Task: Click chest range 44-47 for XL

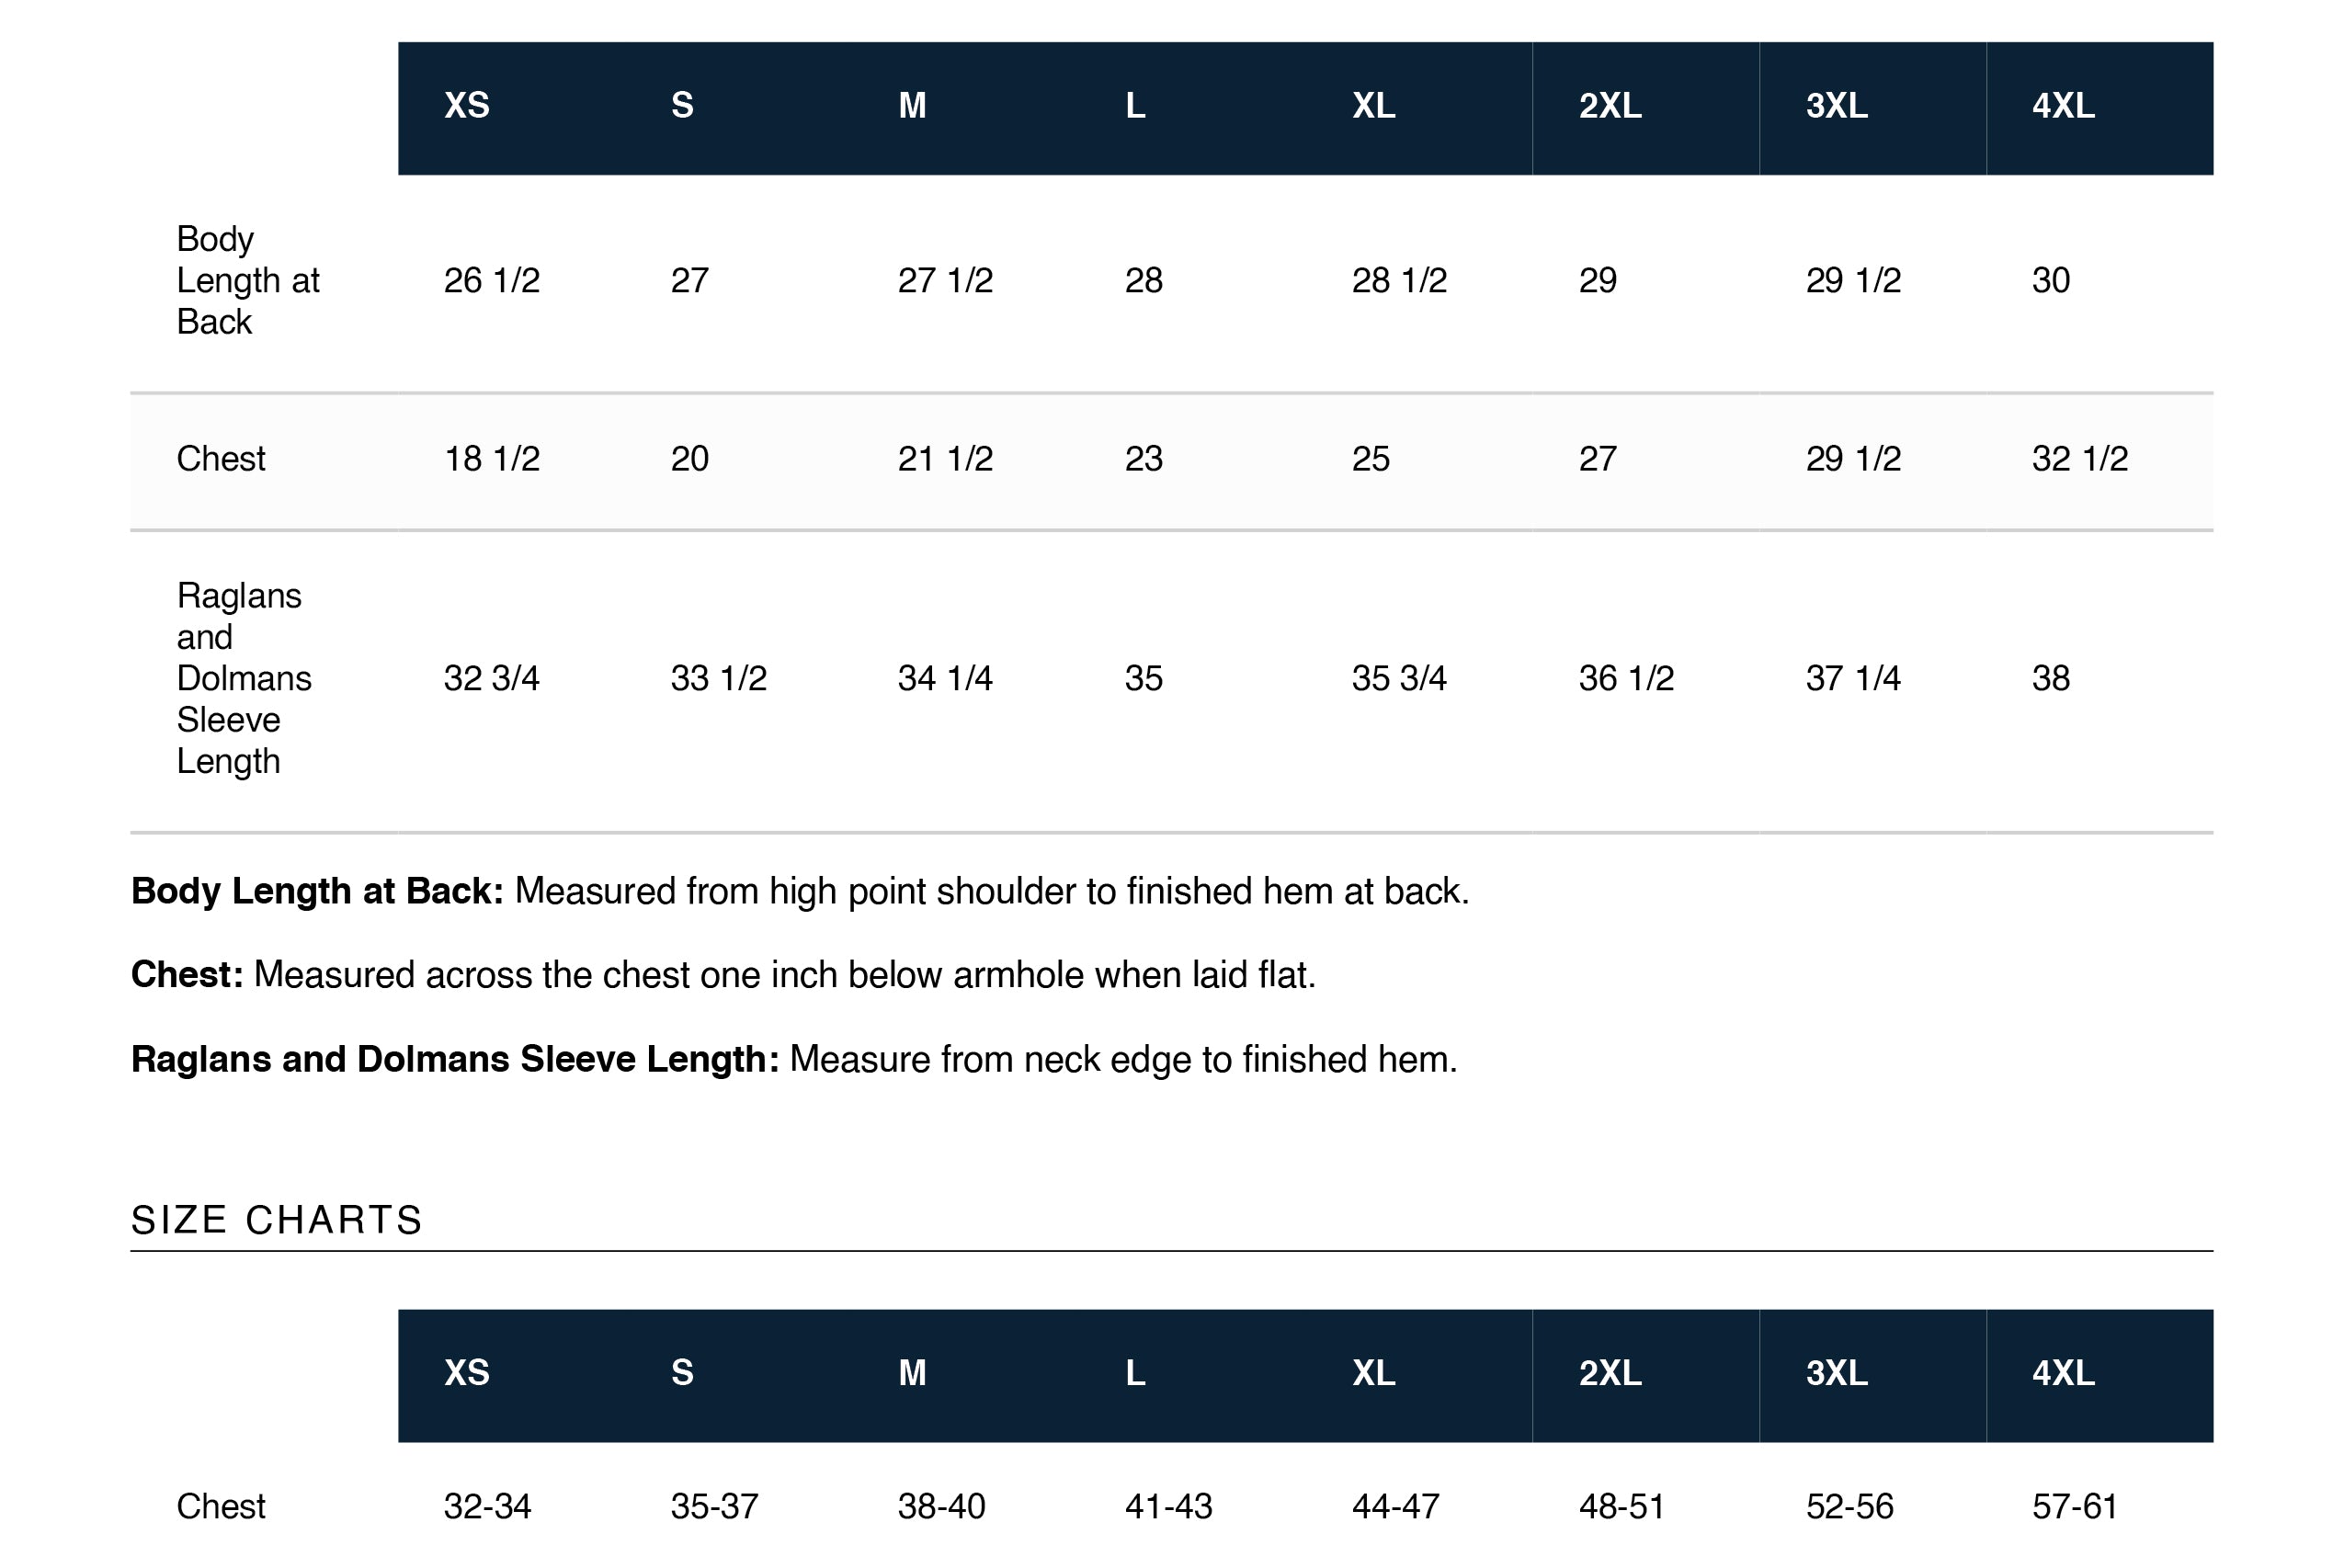Action: tap(1395, 1506)
